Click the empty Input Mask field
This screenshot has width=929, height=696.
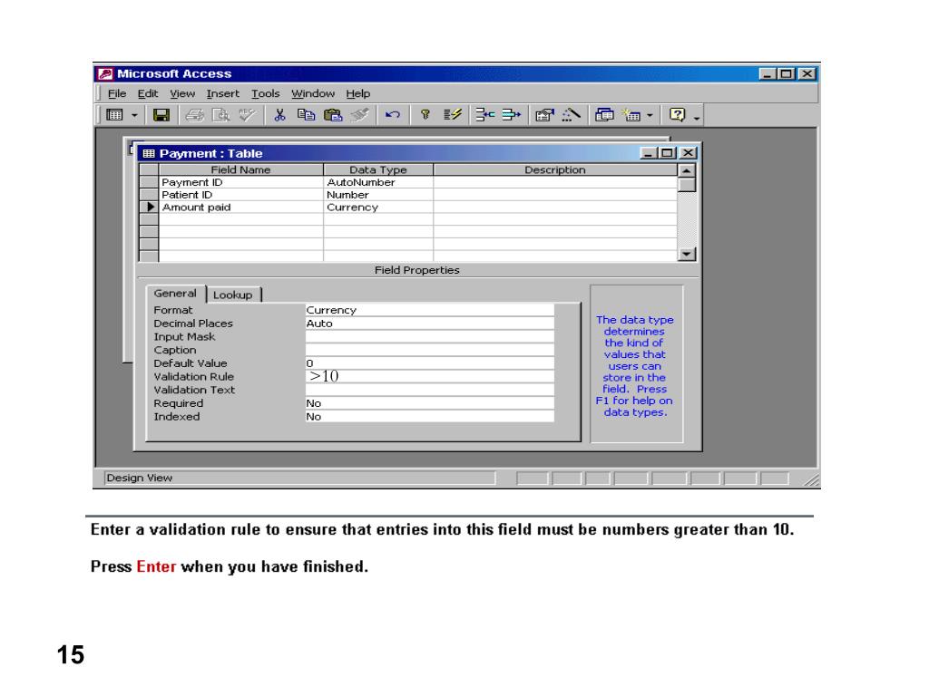coord(429,337)
